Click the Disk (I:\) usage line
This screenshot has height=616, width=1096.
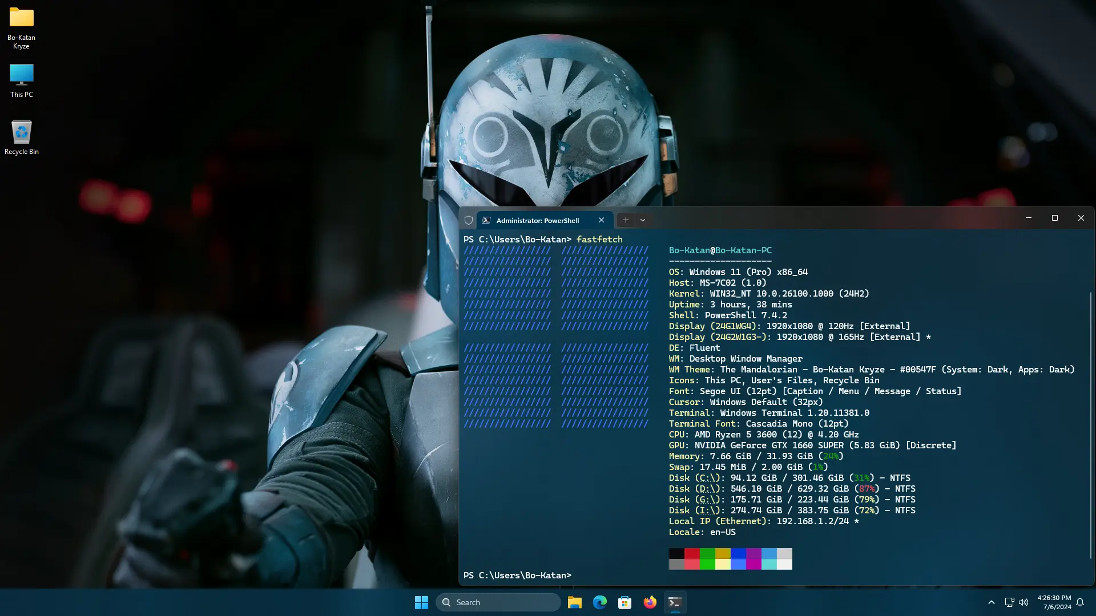coord(792,510)
